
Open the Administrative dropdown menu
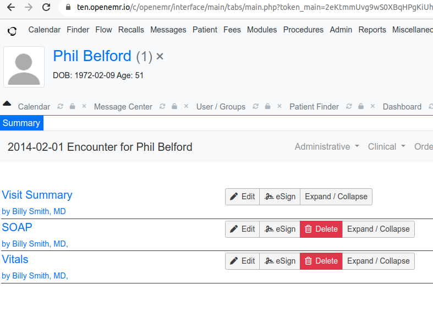pyautogui.click(x=327, y=146)
